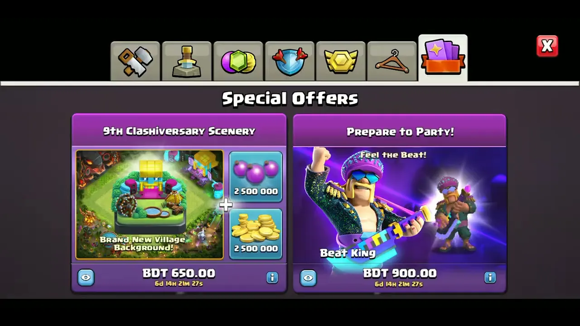Select the 2 500 000 gold reward tile

256,234
